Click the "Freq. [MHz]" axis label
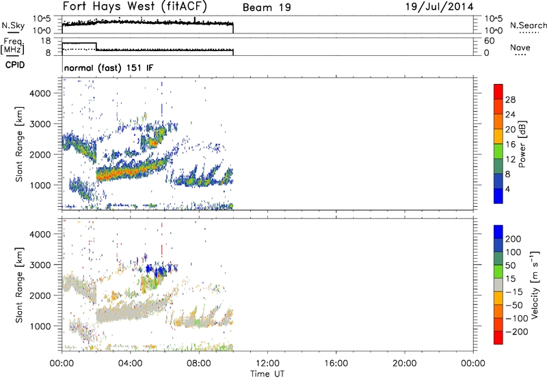Viewport: 547px width, 378px height. tap(12, 46)
